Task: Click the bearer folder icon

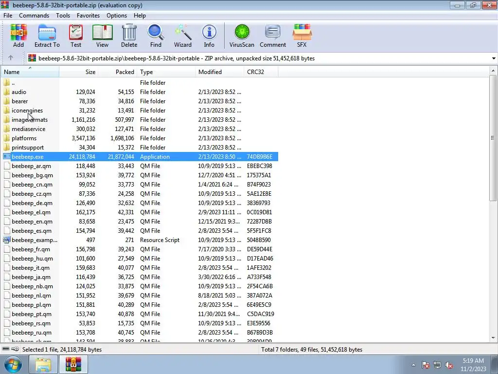Action: tap(7, 101)
